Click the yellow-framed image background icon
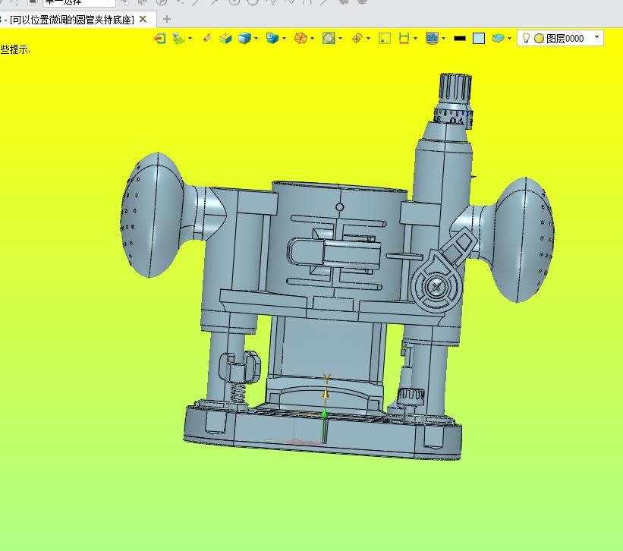 pyautogui.click(x=385, y=38)
